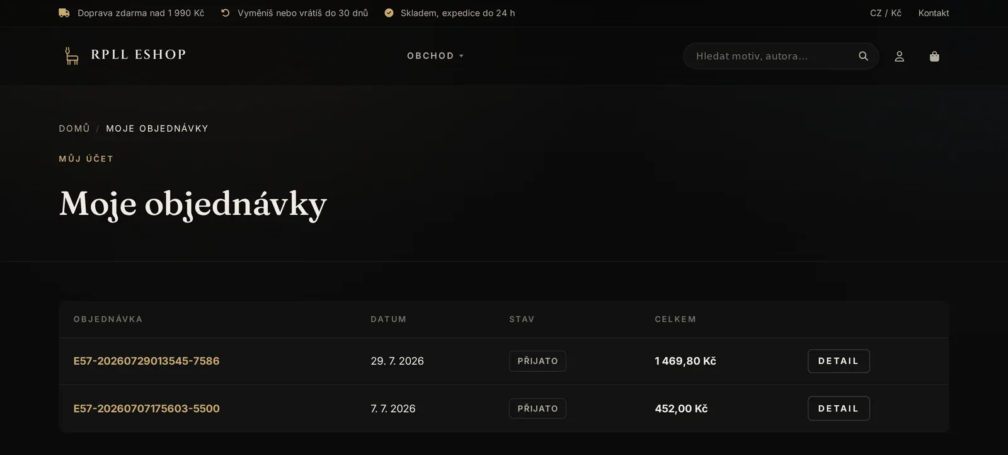1008x455 pixels.
Task: Open the user account icon
Action: click(900, 56)
